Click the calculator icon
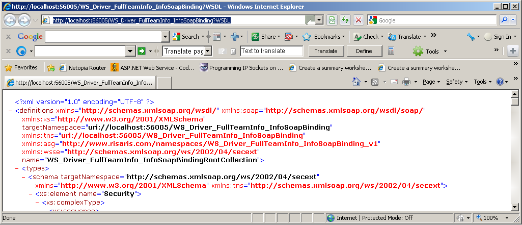Image resolution: width=522 pixels, height=225 pixels. tap(391, 51)
